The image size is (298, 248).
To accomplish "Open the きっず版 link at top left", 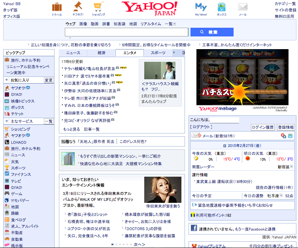I will point(10,10).
